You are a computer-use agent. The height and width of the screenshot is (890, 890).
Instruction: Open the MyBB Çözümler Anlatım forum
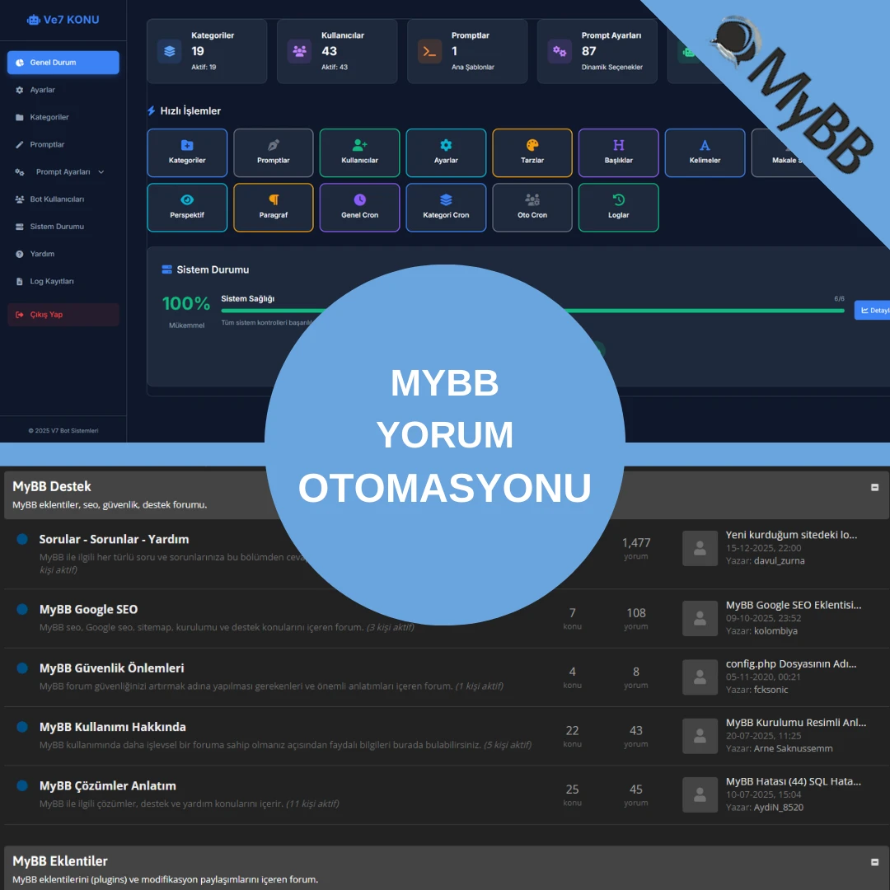(x=108, y=786)
